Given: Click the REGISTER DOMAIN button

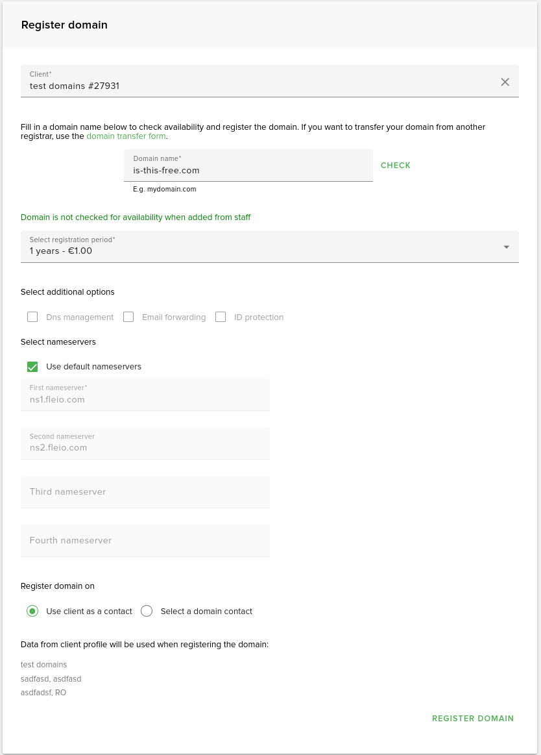Looking at the screenshot, I should tap(473, 719).
